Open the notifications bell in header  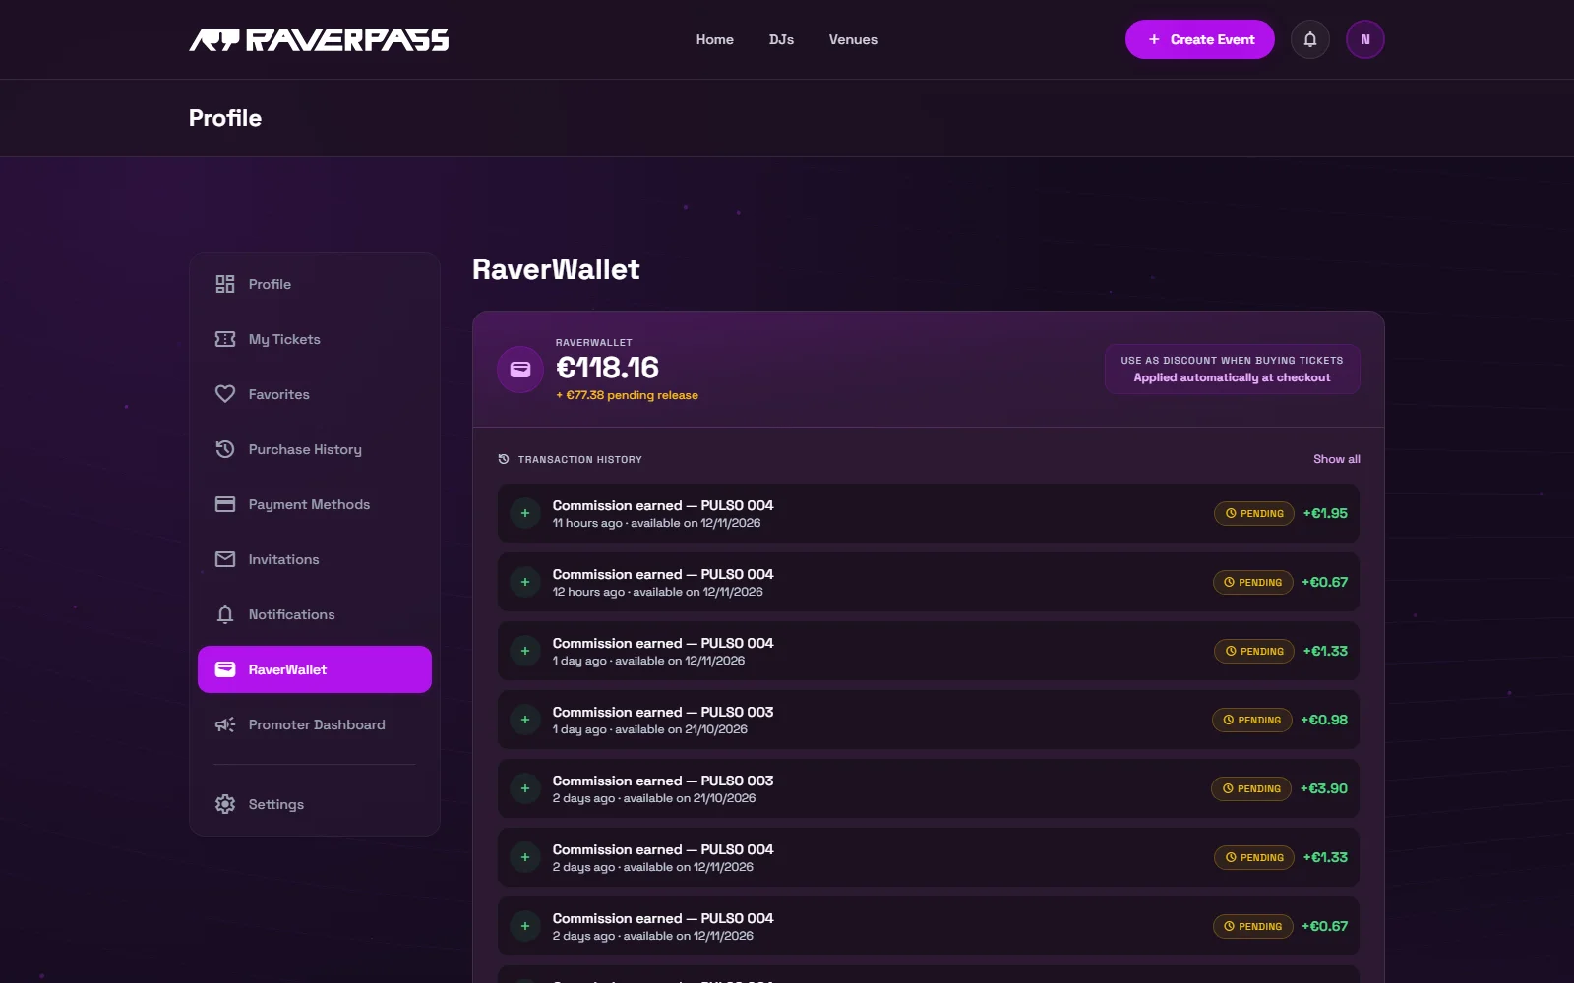point(1310,39)
